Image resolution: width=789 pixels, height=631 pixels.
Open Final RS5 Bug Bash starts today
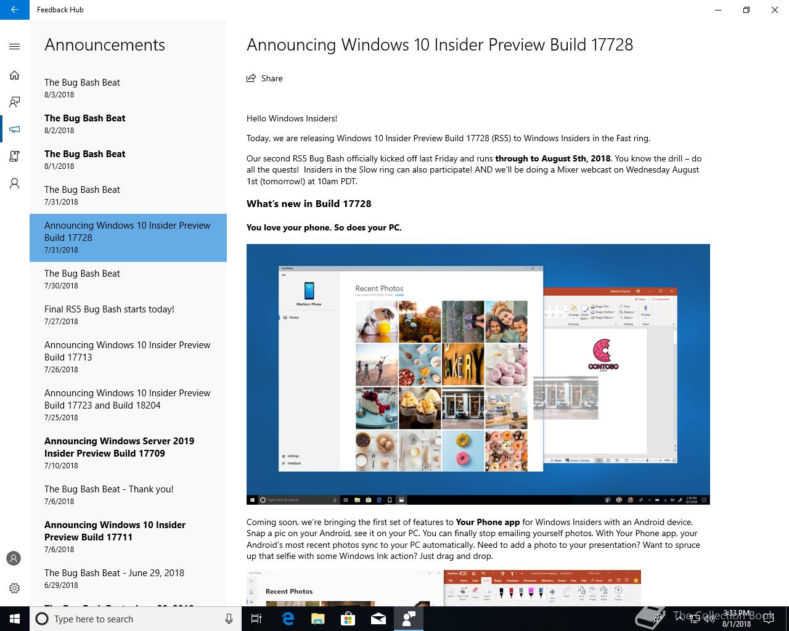pos(128,315)
